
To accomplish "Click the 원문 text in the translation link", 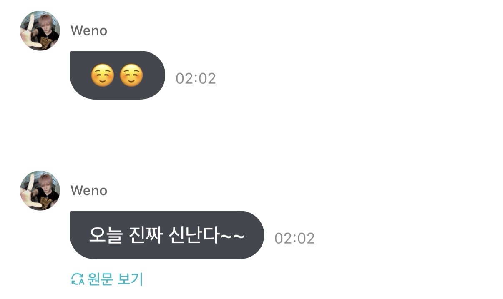I will tap(100, 279).
